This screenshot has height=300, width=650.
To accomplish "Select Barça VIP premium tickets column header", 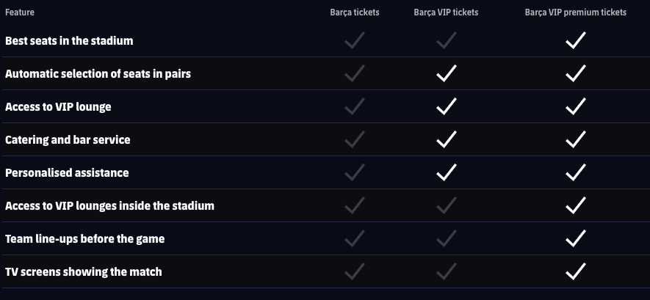I will [575, 12].
